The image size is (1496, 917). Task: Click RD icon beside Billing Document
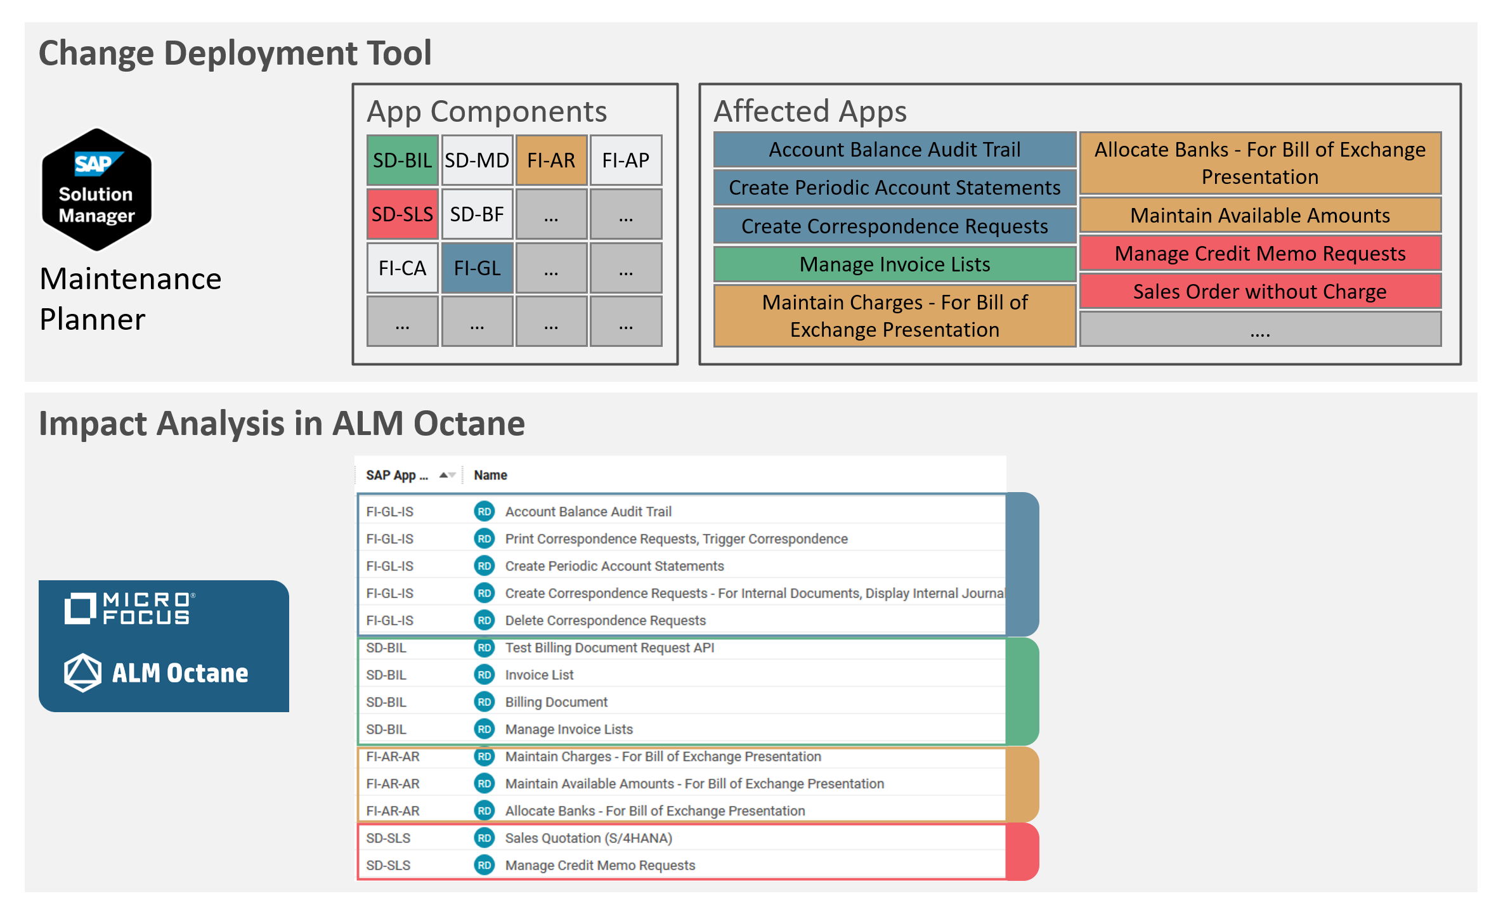[484, 702]
